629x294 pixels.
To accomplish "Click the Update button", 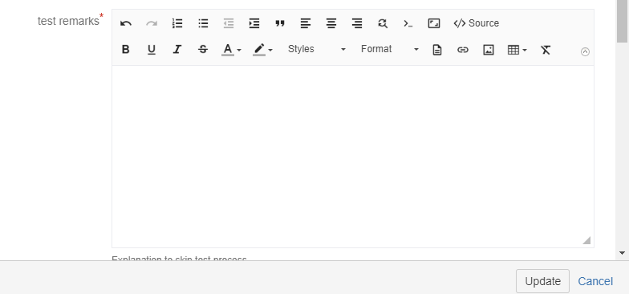I will (x=542, y=281).
